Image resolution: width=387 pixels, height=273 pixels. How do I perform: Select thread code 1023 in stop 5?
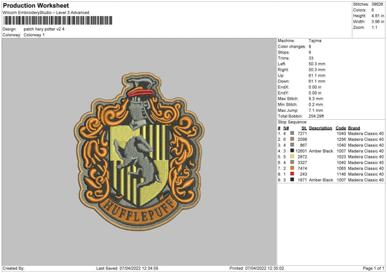coord(341,157)
